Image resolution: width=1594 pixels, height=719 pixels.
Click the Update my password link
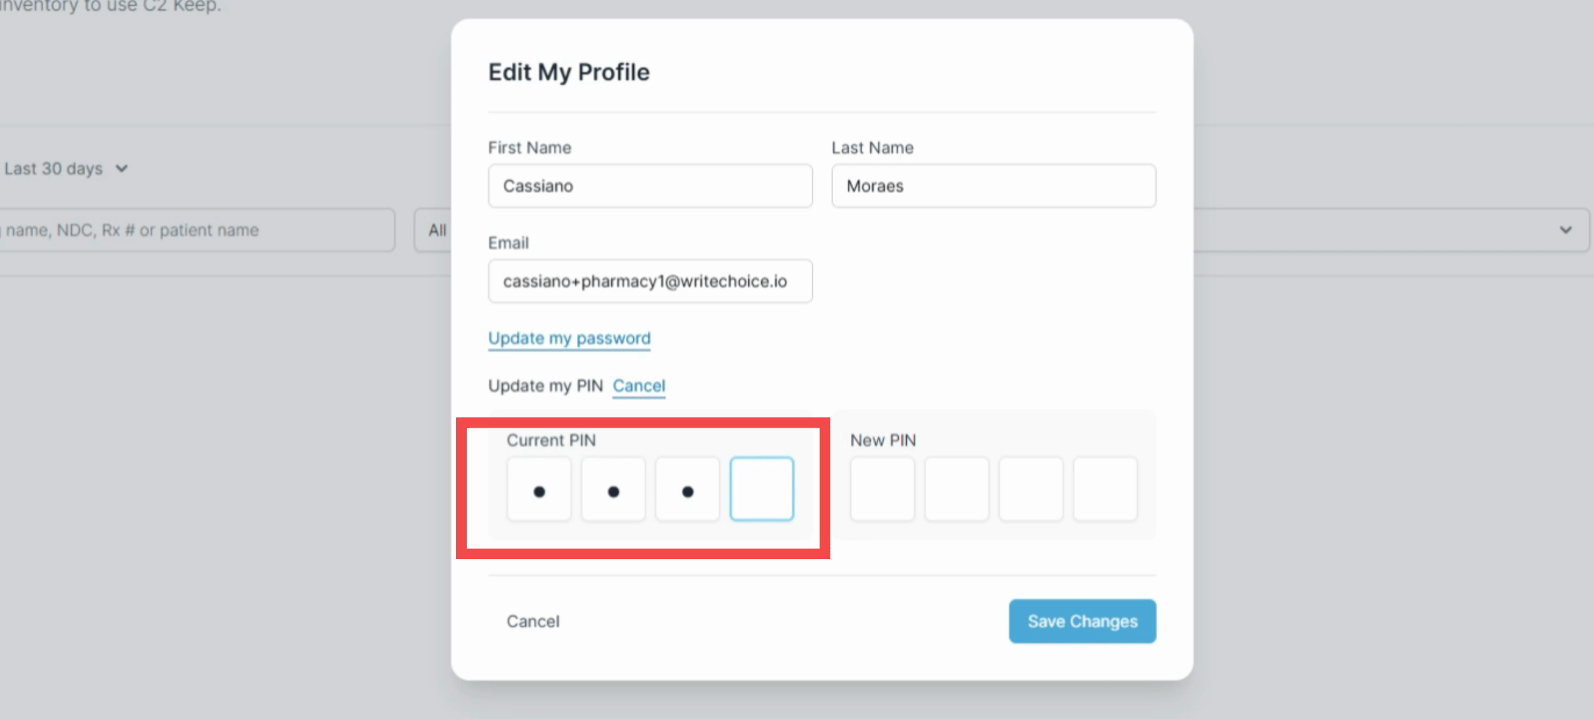(569, 338)
